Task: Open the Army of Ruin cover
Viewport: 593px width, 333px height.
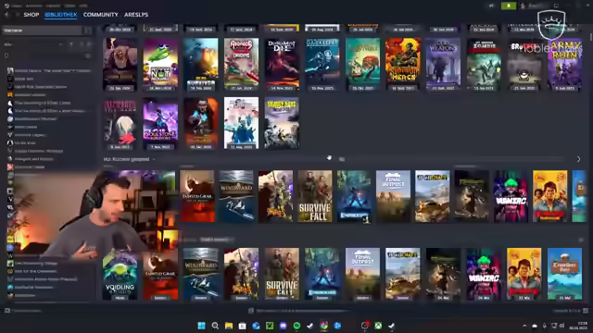Action: click(x=564, y=65)
